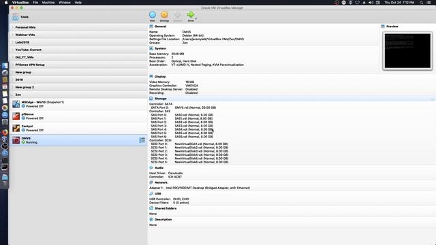Expand the 2019 group
Viewport: 436px width, 245px height.
pyautogui.click(x=12, y=80)
